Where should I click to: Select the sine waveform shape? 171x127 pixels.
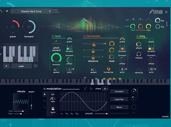(67, 114)
